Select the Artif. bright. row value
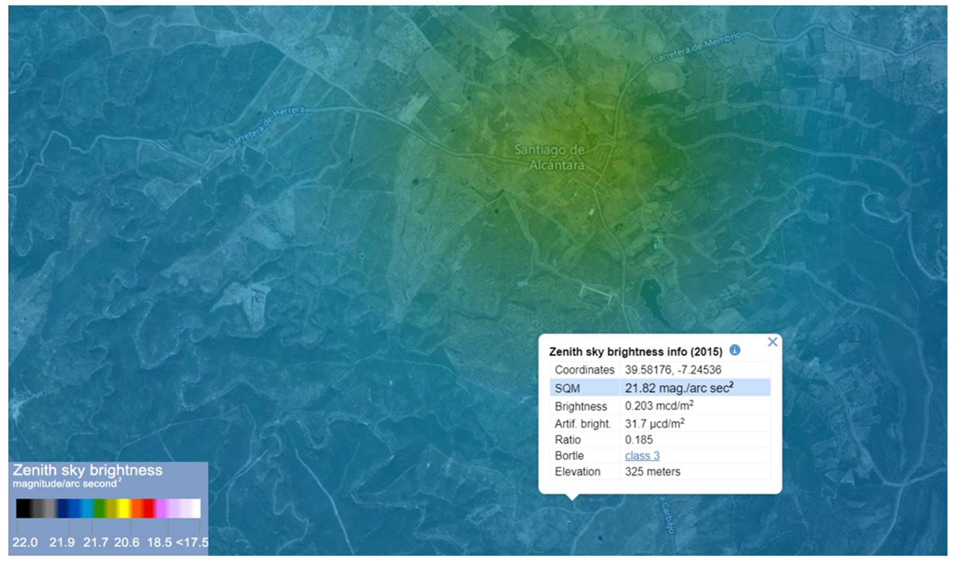This screenshot has height=562, width=954. [x=654, y=423]
